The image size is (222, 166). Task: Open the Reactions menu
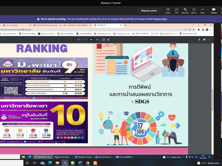click(185, 11)
